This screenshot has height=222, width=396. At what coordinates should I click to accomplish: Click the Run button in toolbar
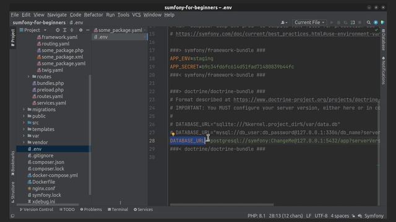(332, 22)
